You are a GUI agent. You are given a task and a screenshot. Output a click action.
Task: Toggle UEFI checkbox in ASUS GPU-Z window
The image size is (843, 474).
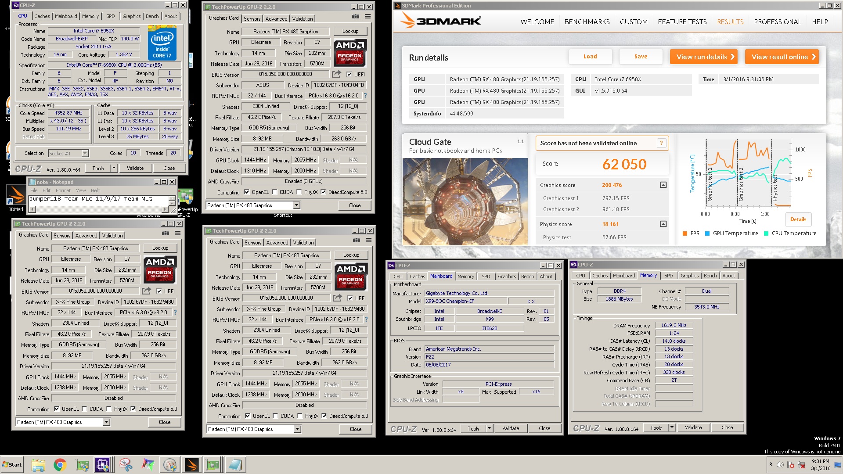[349, 74]
